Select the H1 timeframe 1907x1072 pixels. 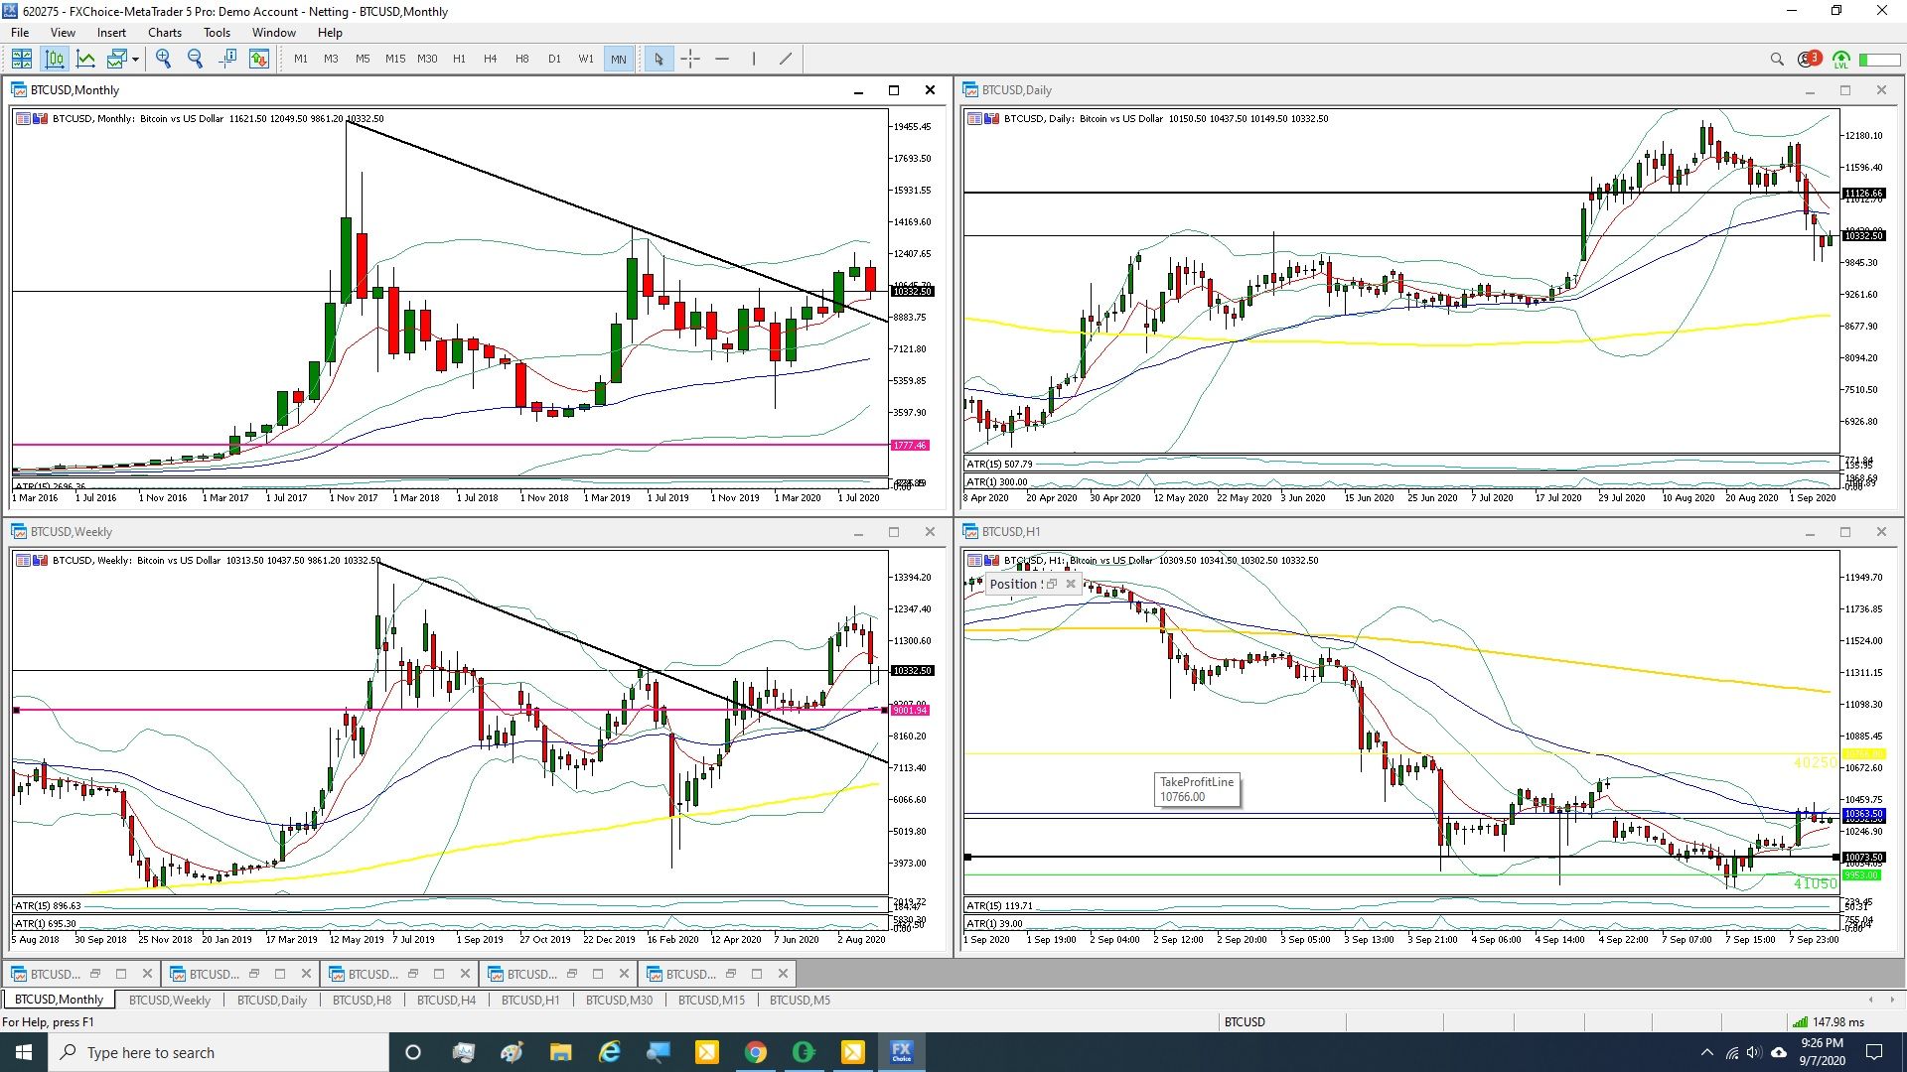click(459, 59)
